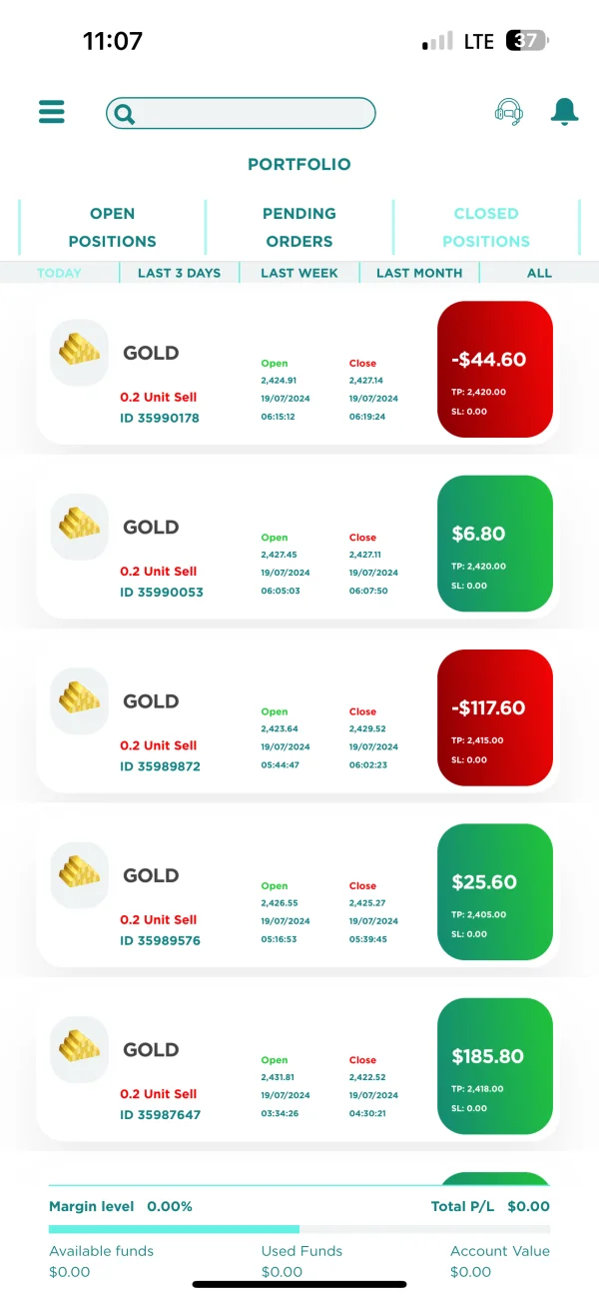Click the search input field

tap(255, 114)
